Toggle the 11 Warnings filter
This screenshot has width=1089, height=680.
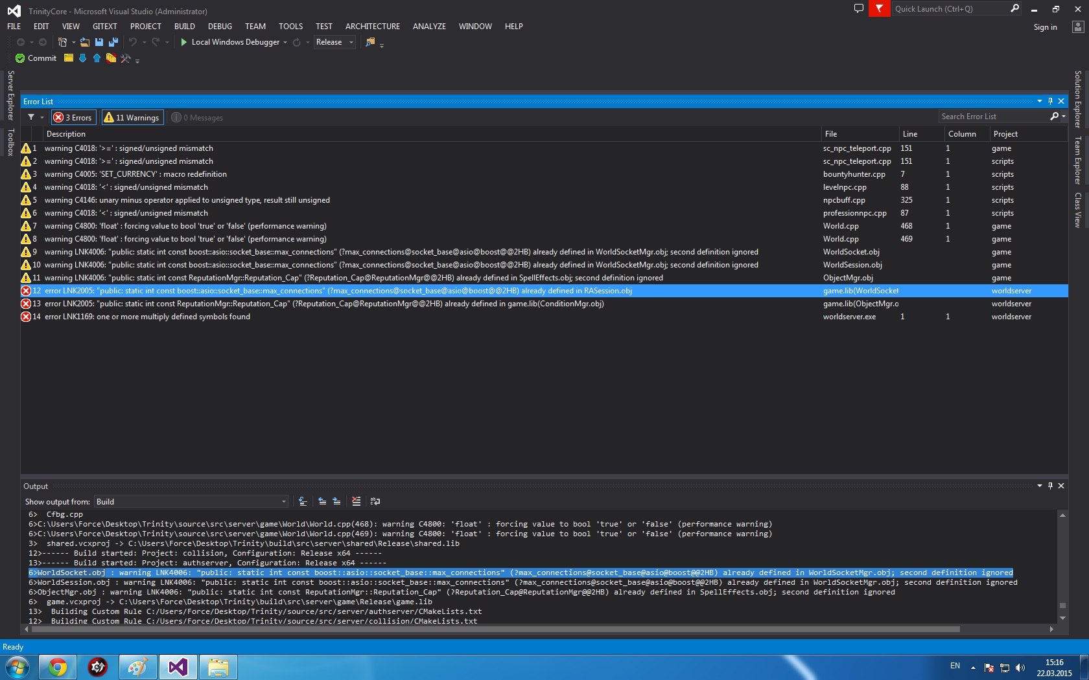pos(132,117)
